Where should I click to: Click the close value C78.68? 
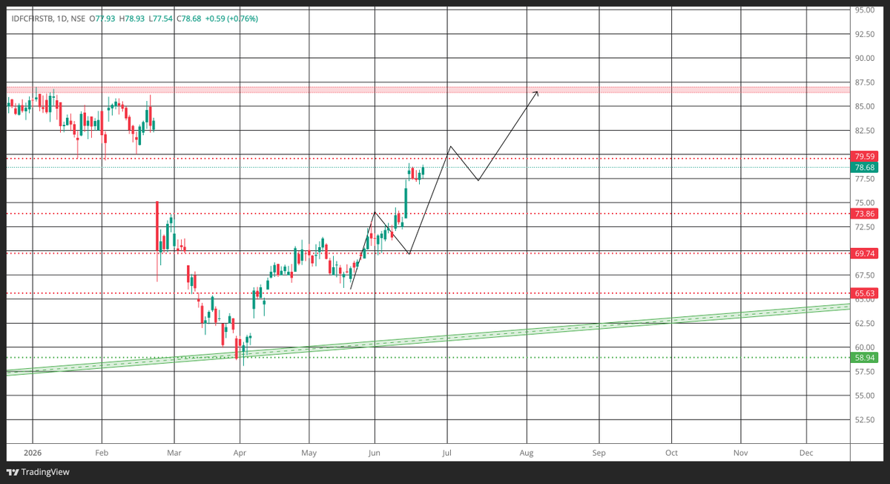tap(188, 19)
